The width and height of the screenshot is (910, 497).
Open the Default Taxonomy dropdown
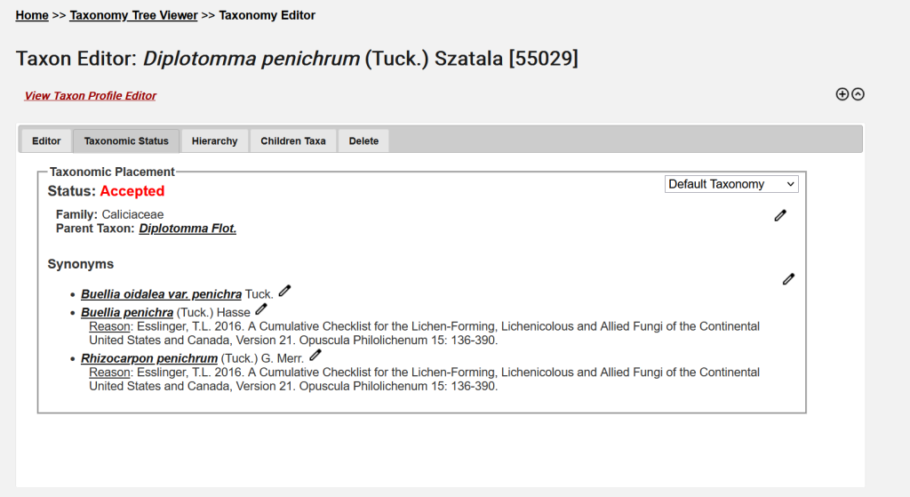pos(731,184)
